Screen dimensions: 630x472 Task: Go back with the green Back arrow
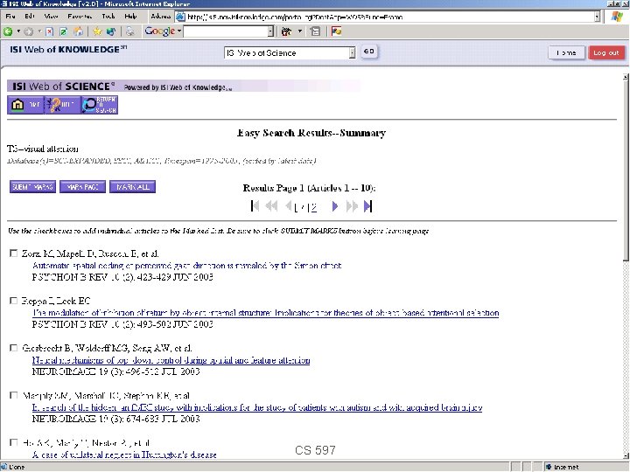pyautogui.click(x=8, y=31)
